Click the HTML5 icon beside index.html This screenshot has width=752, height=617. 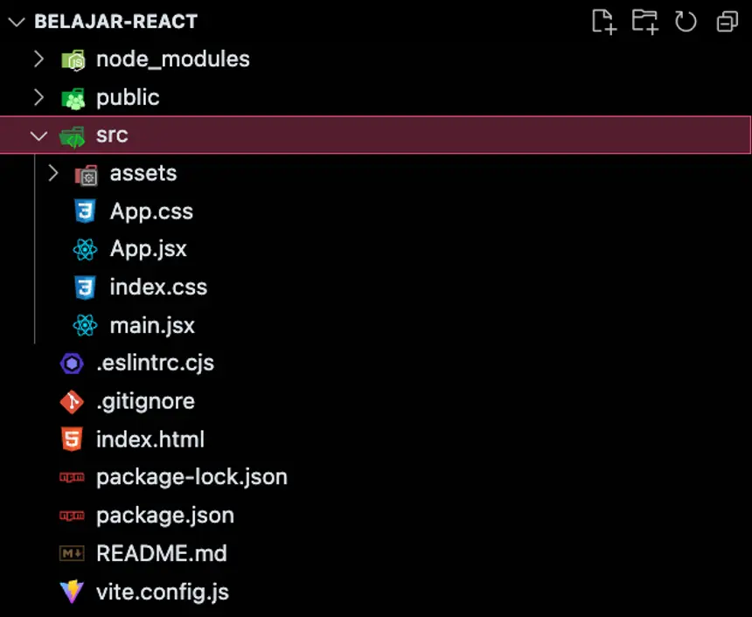click(x=72, y=439)
